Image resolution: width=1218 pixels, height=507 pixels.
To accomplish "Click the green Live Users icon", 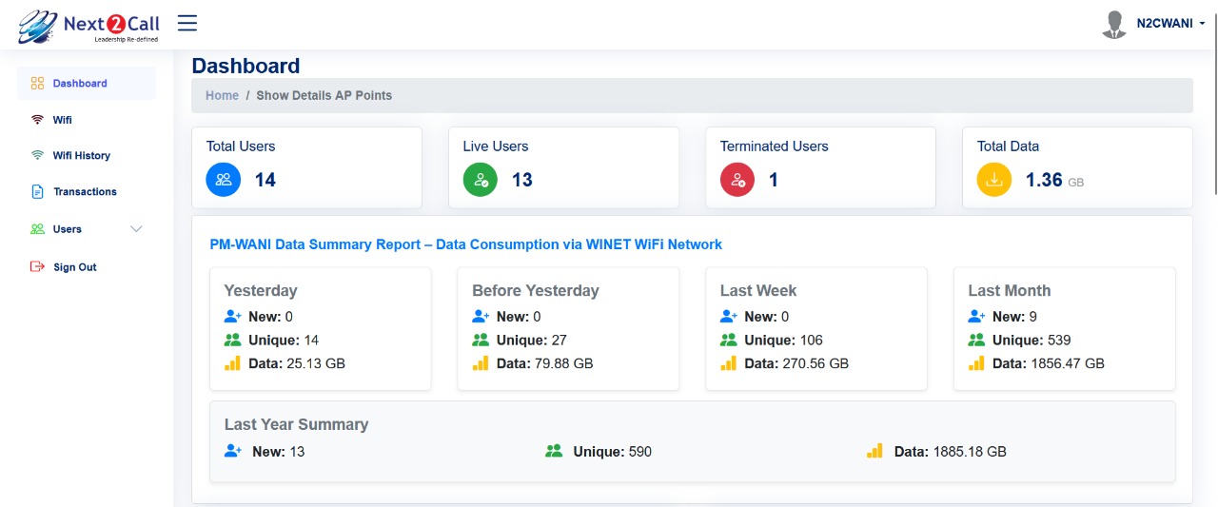I will [x=481, y=179].
